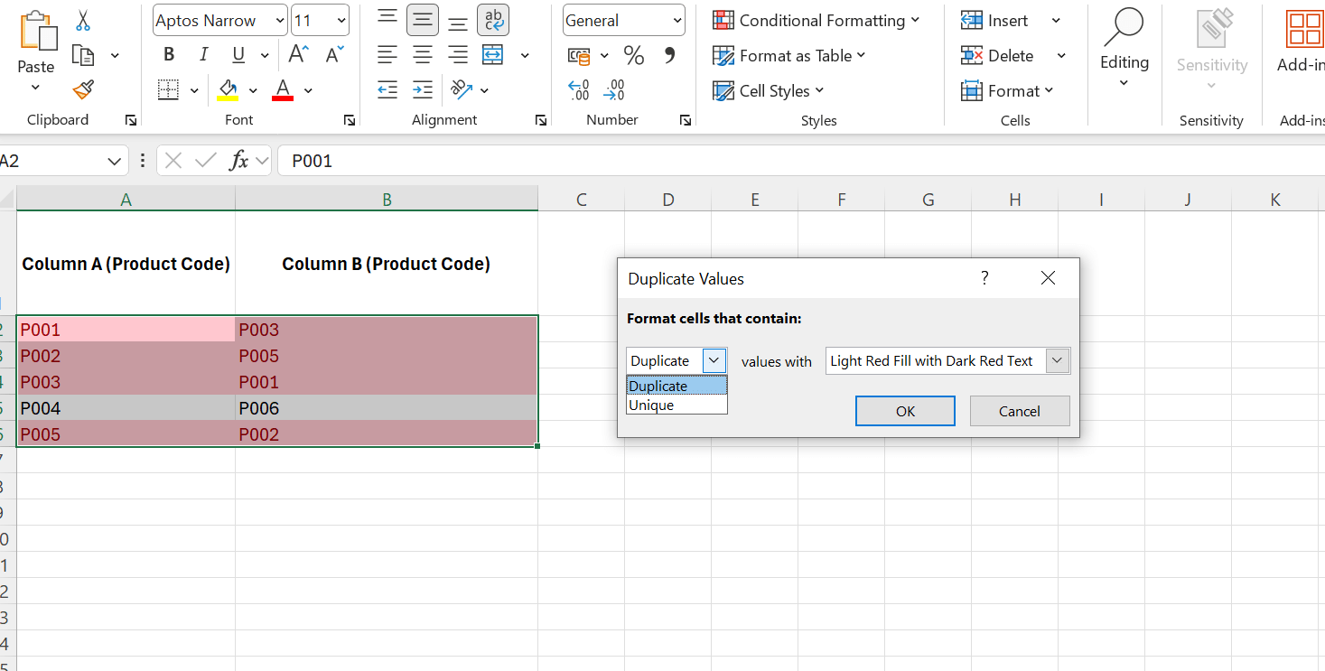
Task: Click the Percent Style icon
Action: tap(634, 56)
